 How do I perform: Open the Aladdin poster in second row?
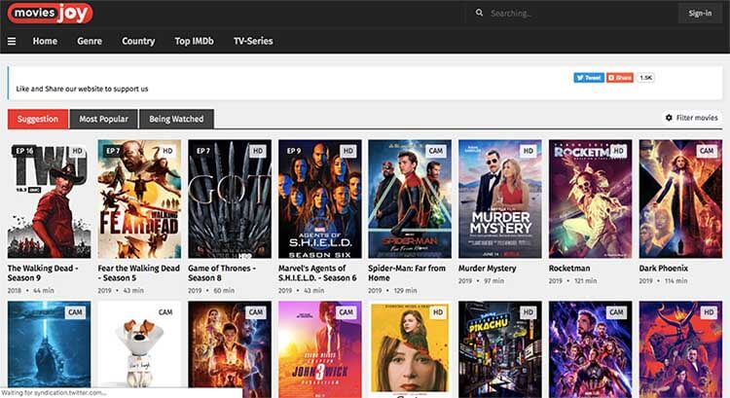(230, 349)
